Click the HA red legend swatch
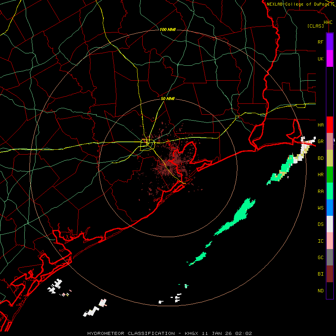The height and width of the screenshot is (336, 336). (x=330, y=125)
